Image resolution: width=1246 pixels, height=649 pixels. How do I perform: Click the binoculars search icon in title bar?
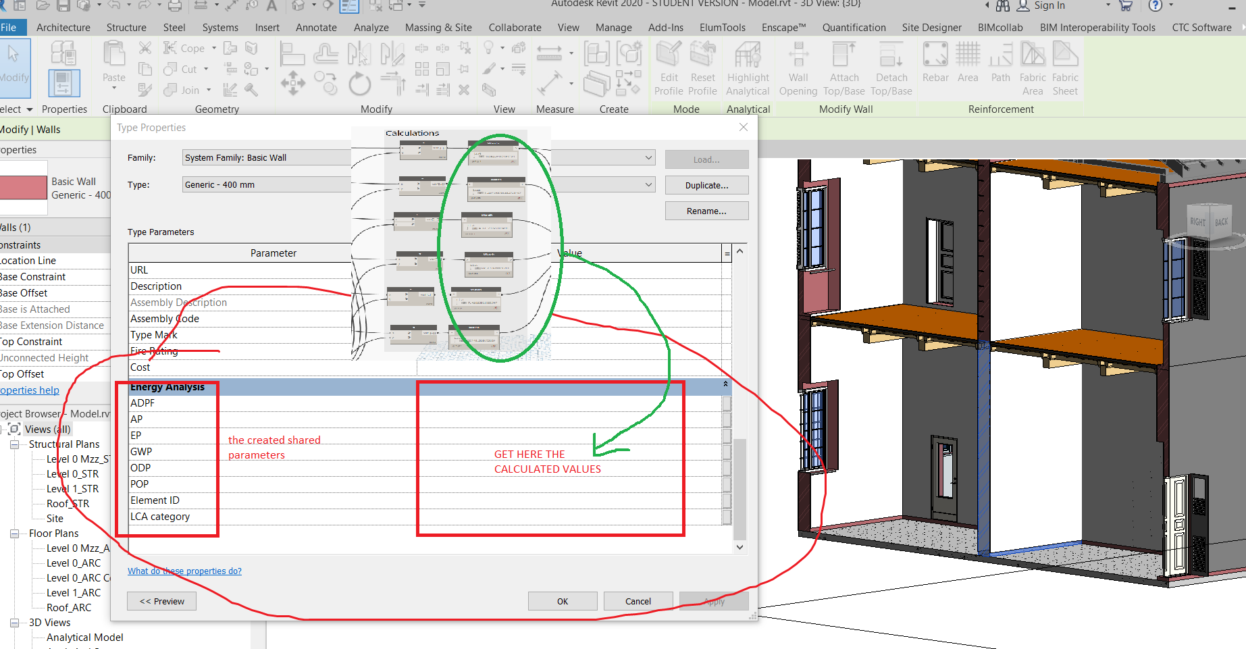[x=1003, y=5]
